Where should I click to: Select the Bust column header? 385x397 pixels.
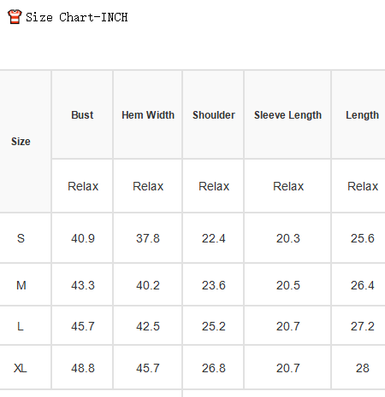pos(82,115)
